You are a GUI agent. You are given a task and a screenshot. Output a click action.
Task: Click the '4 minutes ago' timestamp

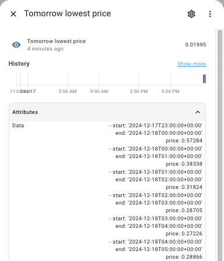pyautogui.click(x=45, y=49)
